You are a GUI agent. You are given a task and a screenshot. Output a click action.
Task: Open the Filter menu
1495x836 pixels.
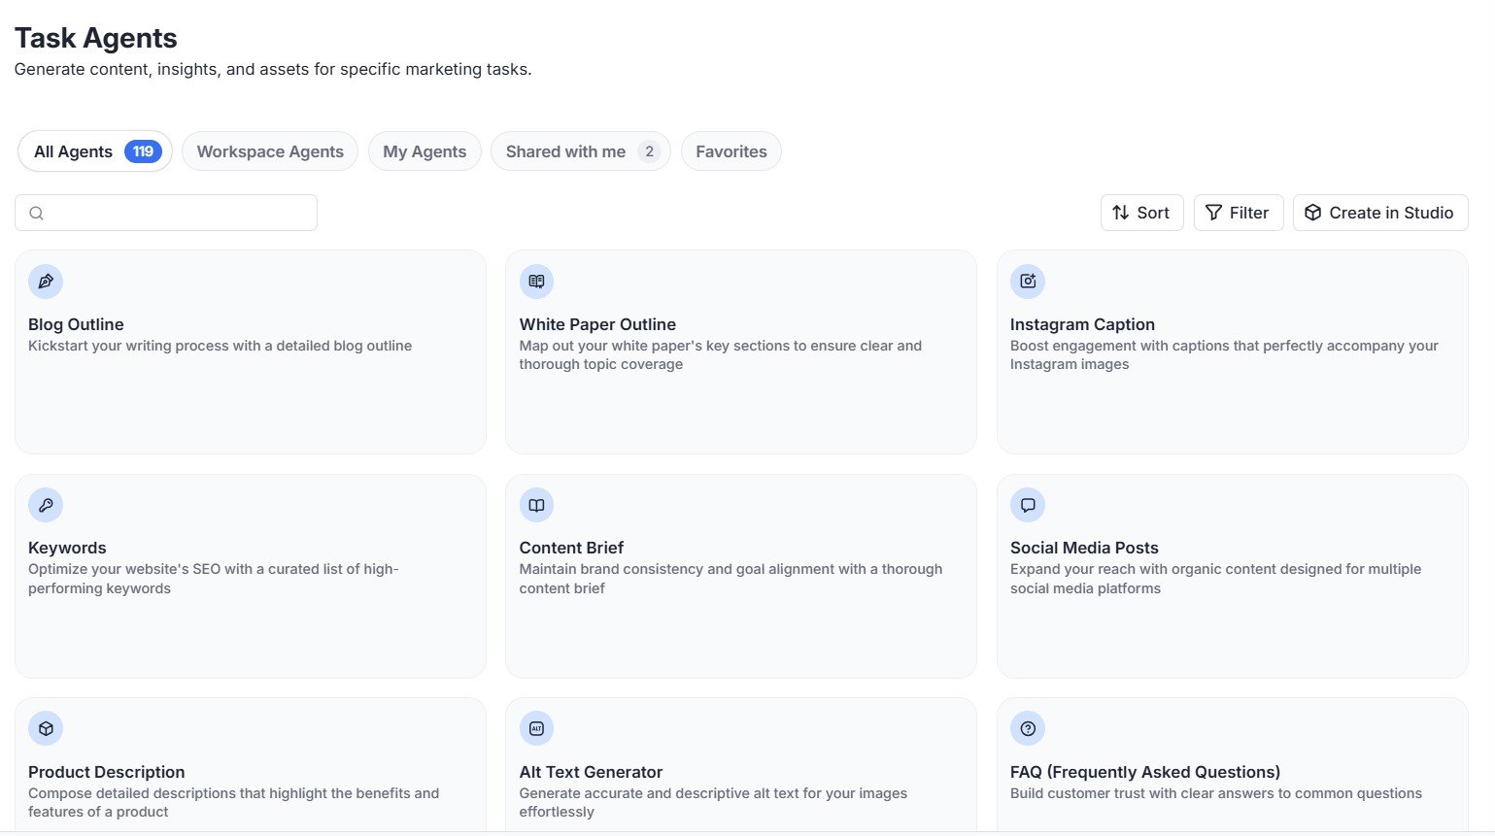pos(1239,213)
